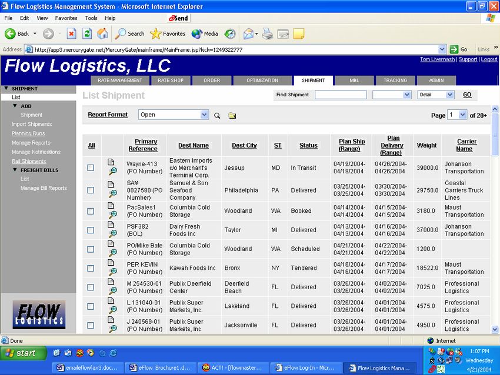
Task: Open the Back button history dropdown arrow
Action: [35, 34]
